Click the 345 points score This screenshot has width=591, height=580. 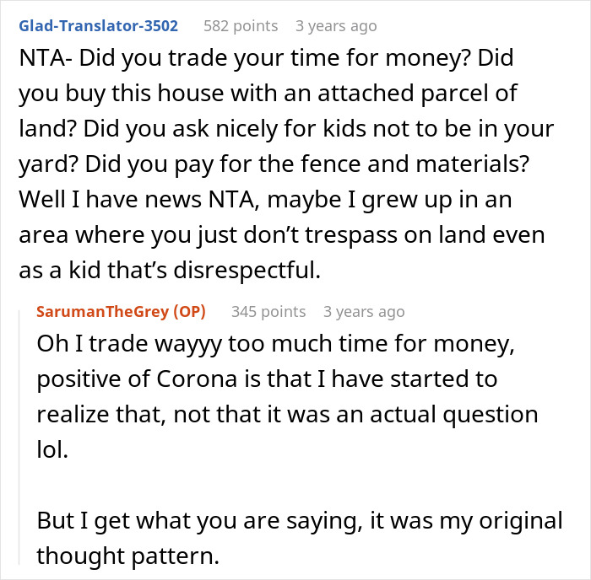(268, 312)
